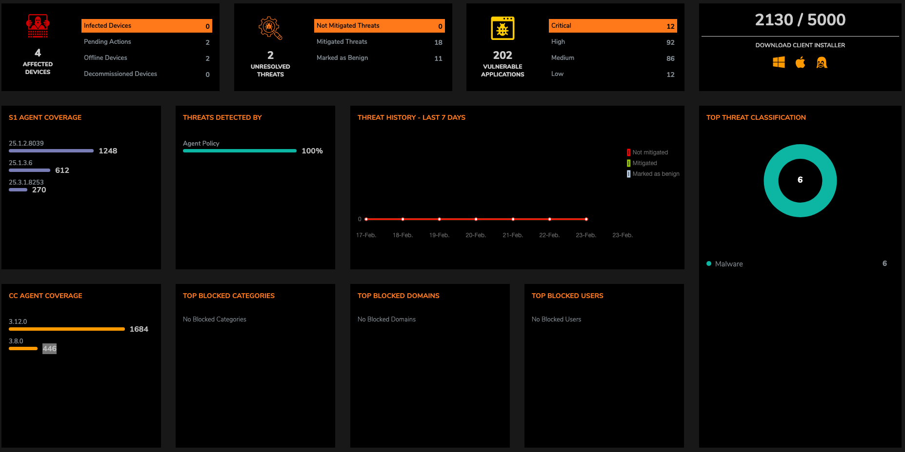Download the Windows client installer

779,62
